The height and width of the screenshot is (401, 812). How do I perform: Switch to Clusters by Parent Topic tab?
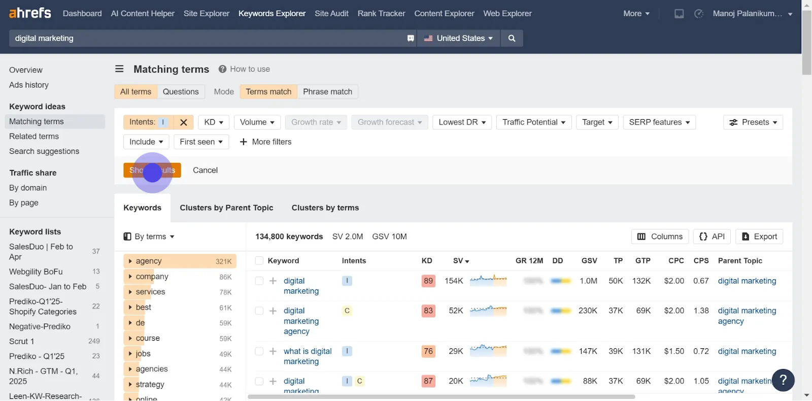(x=226, y=208)
